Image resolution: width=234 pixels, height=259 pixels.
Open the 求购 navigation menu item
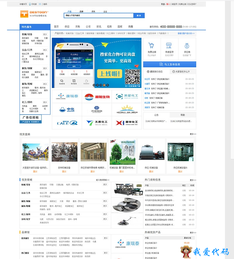(x=78, y=27)
